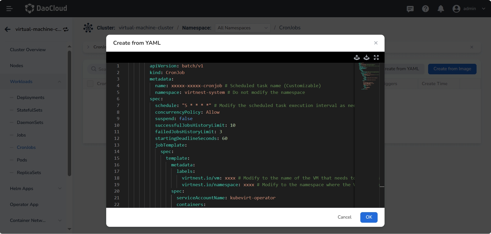Screen dimensions: 491x234
Task: Click the Create from Image button
Action: [x=452, y=69]
